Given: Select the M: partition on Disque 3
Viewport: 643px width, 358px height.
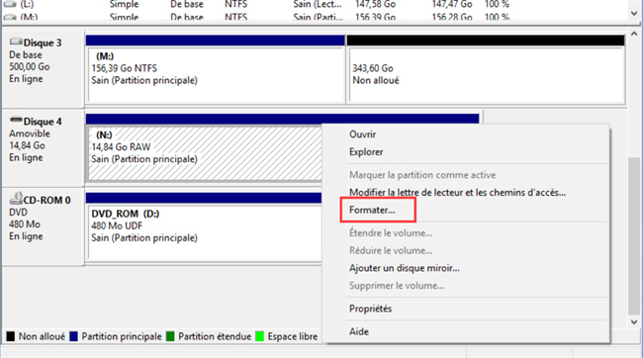Looking at the screenshot, I should click(216, 74).
